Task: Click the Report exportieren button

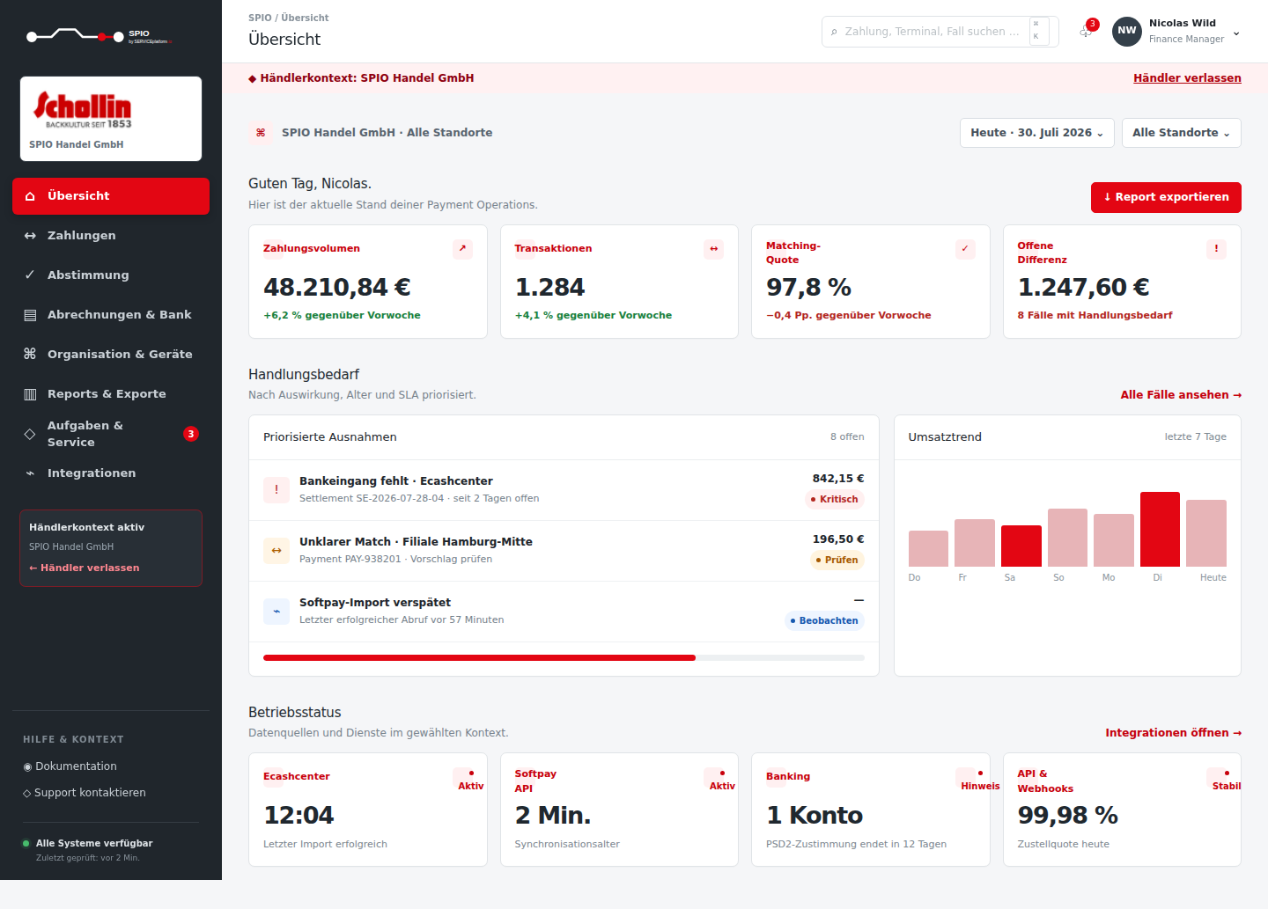Action: tap(1166, 197)
